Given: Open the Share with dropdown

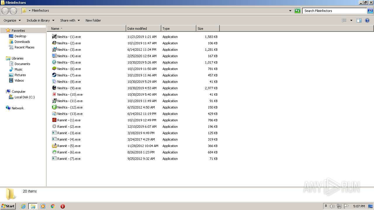Looking at the screenshot, I should coord(70,20).
